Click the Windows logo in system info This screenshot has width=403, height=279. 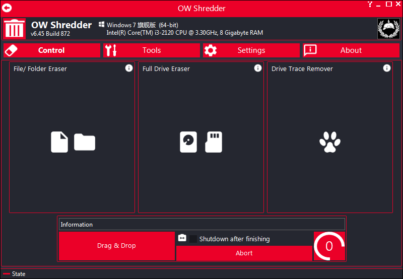[x=102, y=24]
